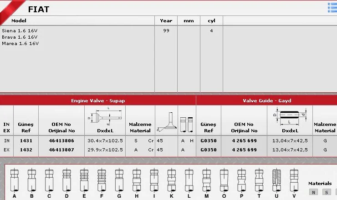Select the S materials button
This screenshot has height=200, width=337.
coord(326,192)
